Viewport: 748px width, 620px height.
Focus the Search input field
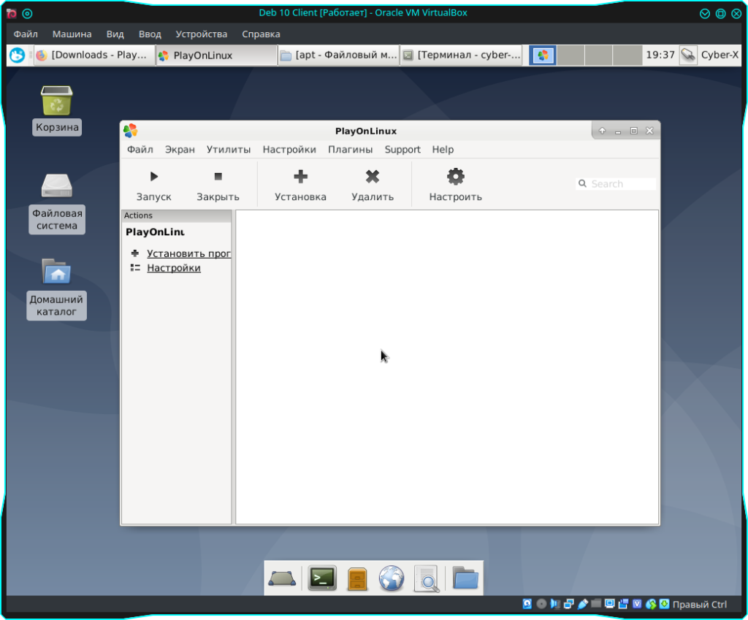coord(621,184)
